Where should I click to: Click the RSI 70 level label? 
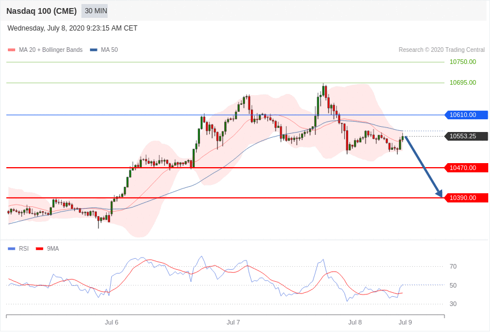(x=453, y=266)
